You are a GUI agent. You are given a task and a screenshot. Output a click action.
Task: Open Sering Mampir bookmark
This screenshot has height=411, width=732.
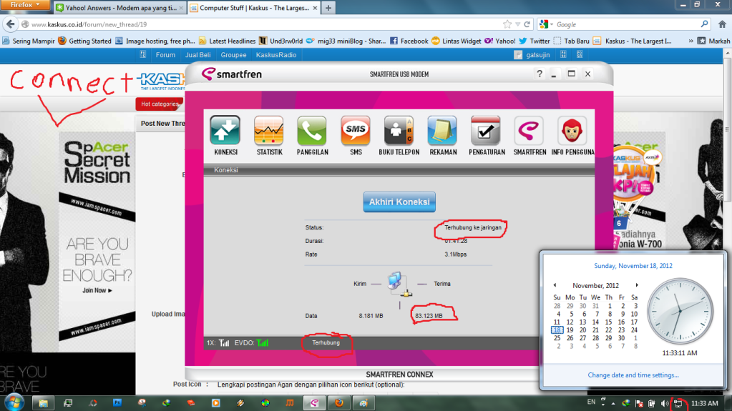coord(29,41)
